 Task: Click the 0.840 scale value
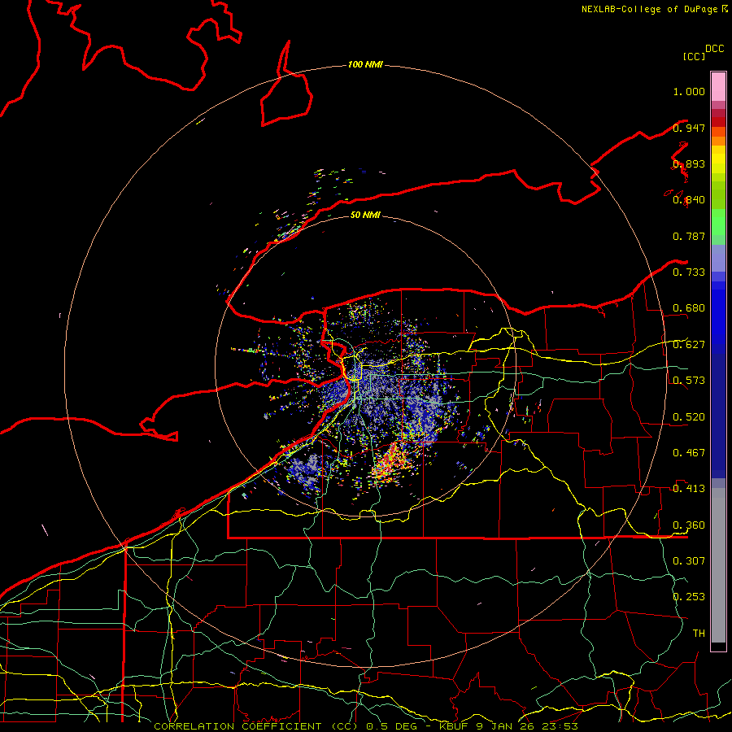[689, 200]
